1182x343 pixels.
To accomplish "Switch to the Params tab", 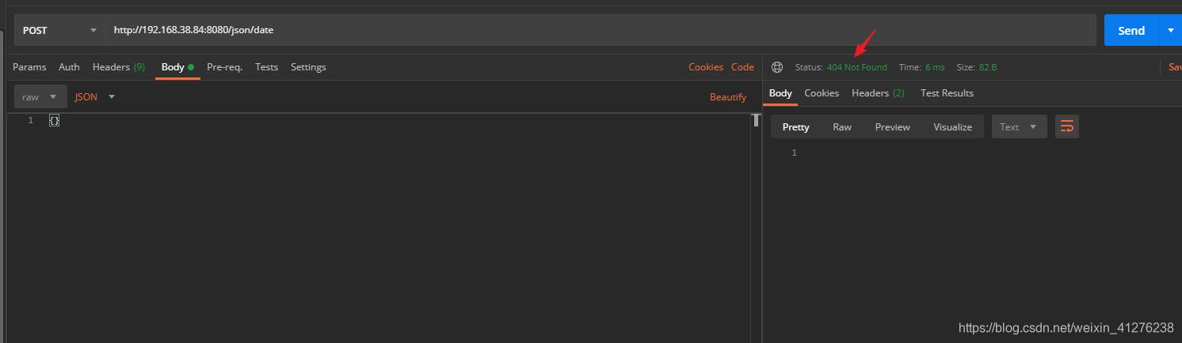I will (x=29, y=67).
